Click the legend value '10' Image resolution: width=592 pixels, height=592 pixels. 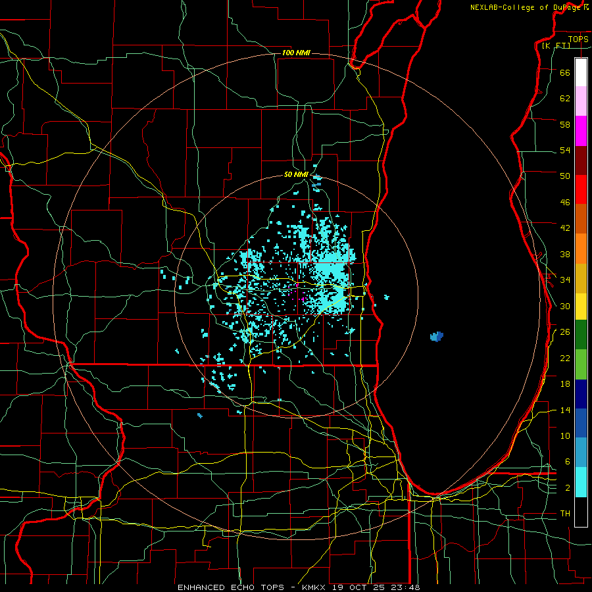coord(565,435)
